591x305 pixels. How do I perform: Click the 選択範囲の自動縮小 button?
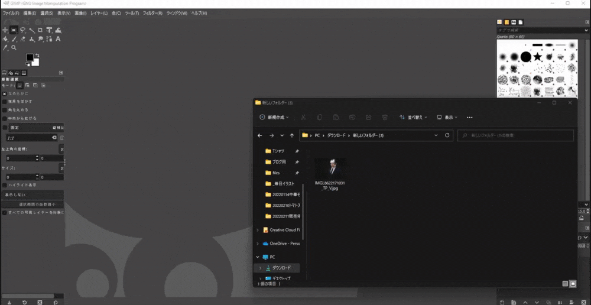click(33, 204)
